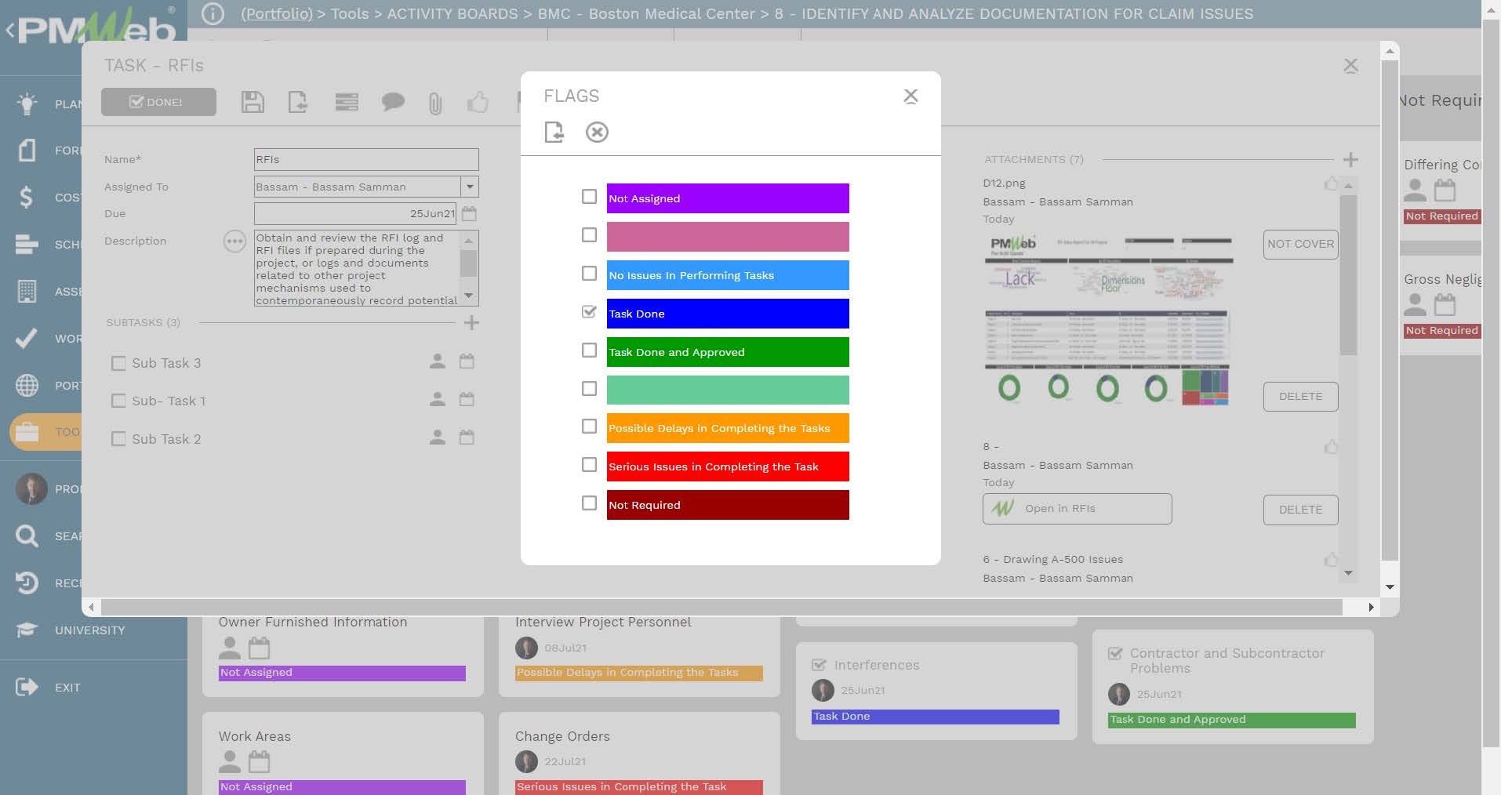The image size is (1501, 795).
Task: Click the attachments list scroll down arrow
Action: click(x=1348, y=573)
